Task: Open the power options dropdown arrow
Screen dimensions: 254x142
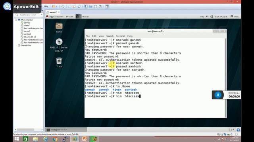Action: click(x=57, y=6)
